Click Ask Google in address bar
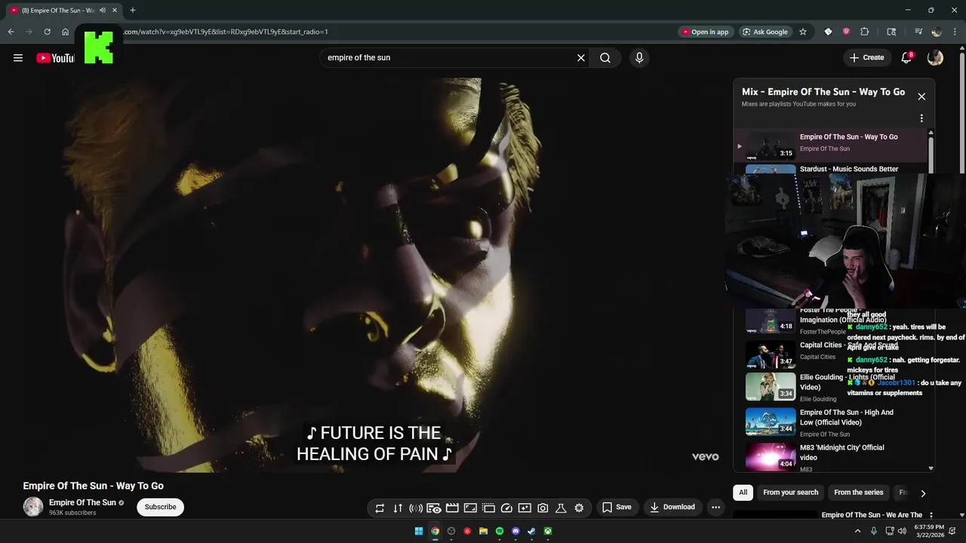Image resolution: width=966 pixels, height=543 pixels. (x=764, y=32)
